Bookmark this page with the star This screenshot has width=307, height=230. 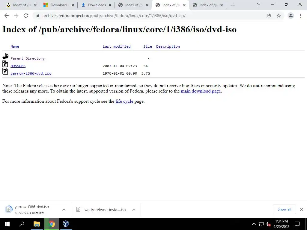pos(279,16)
